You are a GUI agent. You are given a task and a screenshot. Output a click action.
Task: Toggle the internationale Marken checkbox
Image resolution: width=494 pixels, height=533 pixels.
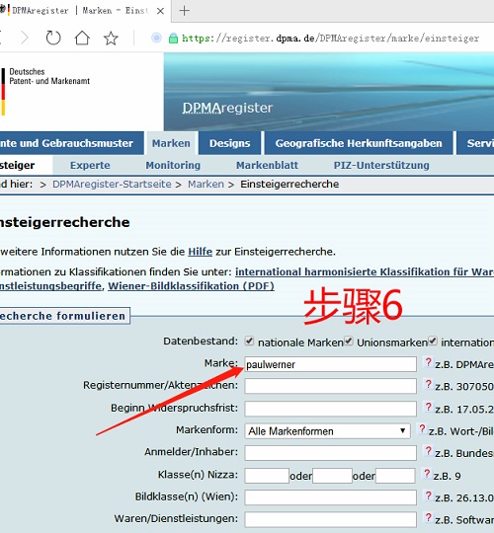(433, 341)
